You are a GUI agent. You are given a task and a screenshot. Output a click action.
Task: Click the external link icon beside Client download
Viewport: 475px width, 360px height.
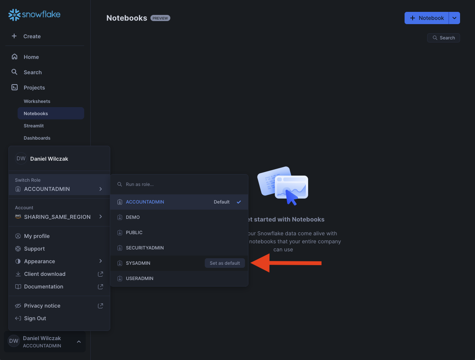pos(100,274)
